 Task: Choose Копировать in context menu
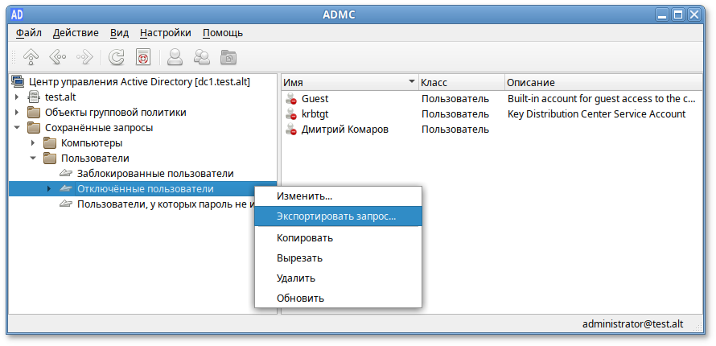pyautogui.click(x=338, y=238)
